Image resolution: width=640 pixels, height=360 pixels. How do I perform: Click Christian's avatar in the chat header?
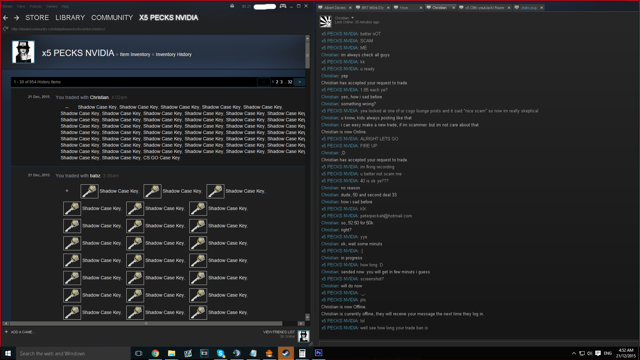pos(326,22)
